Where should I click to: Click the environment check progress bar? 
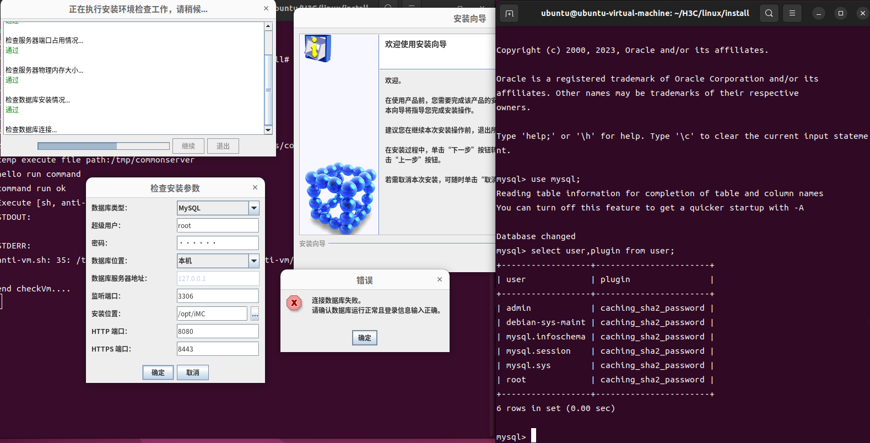[x=104, y=146]
